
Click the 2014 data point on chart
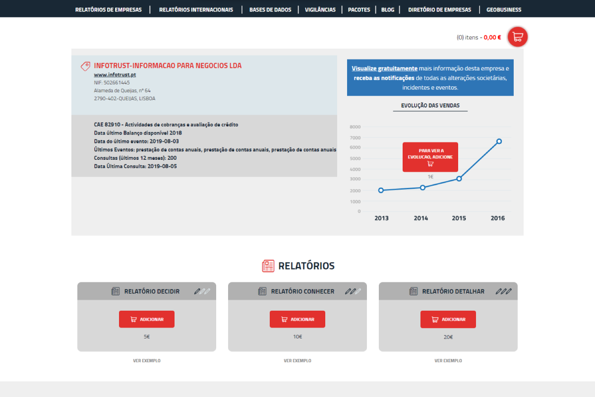(422, 187)
